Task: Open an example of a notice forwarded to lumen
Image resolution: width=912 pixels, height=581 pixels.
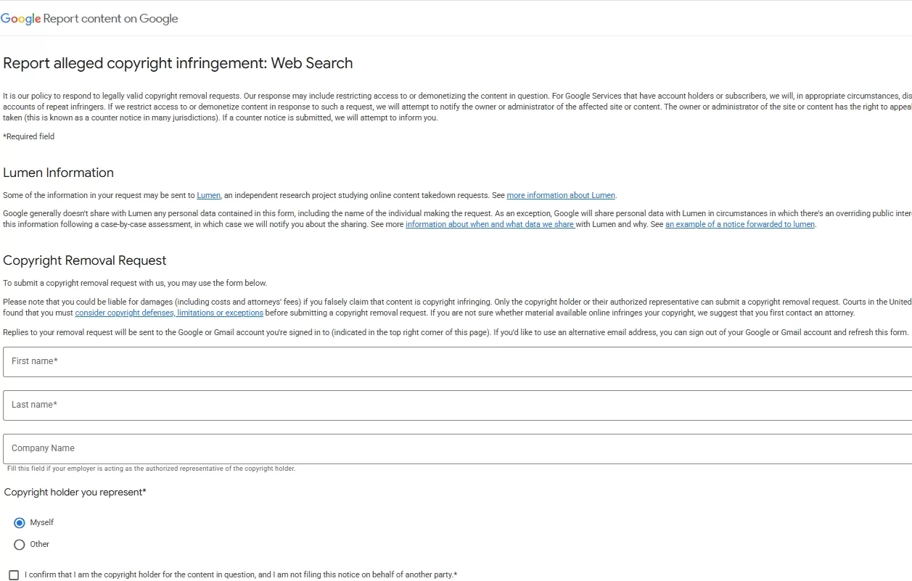Action: tap(740, 225)
